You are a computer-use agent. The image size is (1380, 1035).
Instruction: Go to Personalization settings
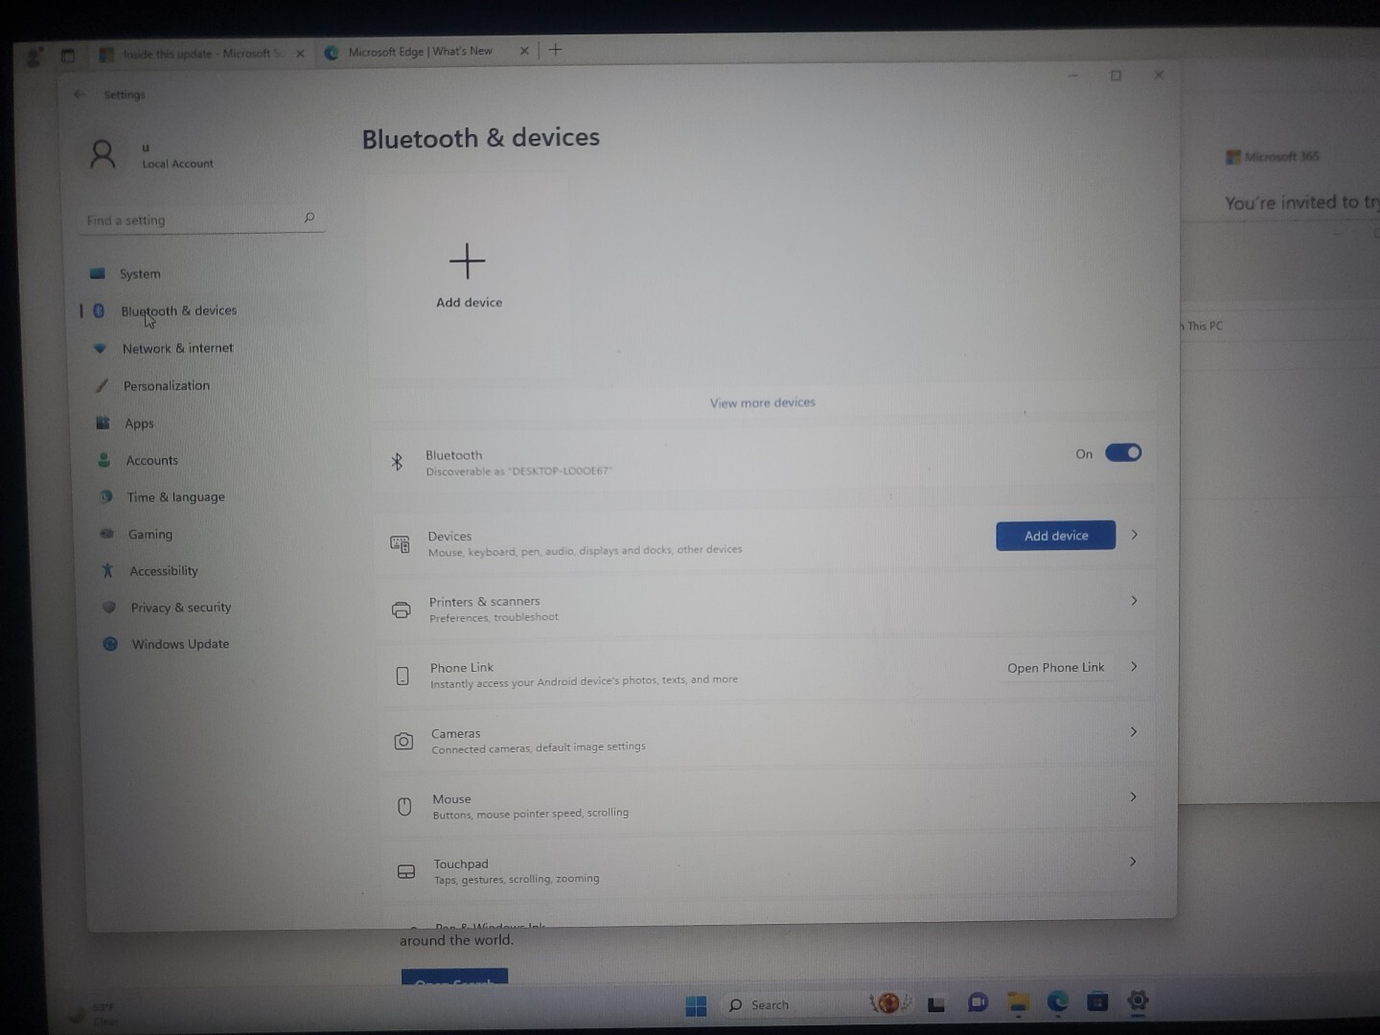click(166, 385)
